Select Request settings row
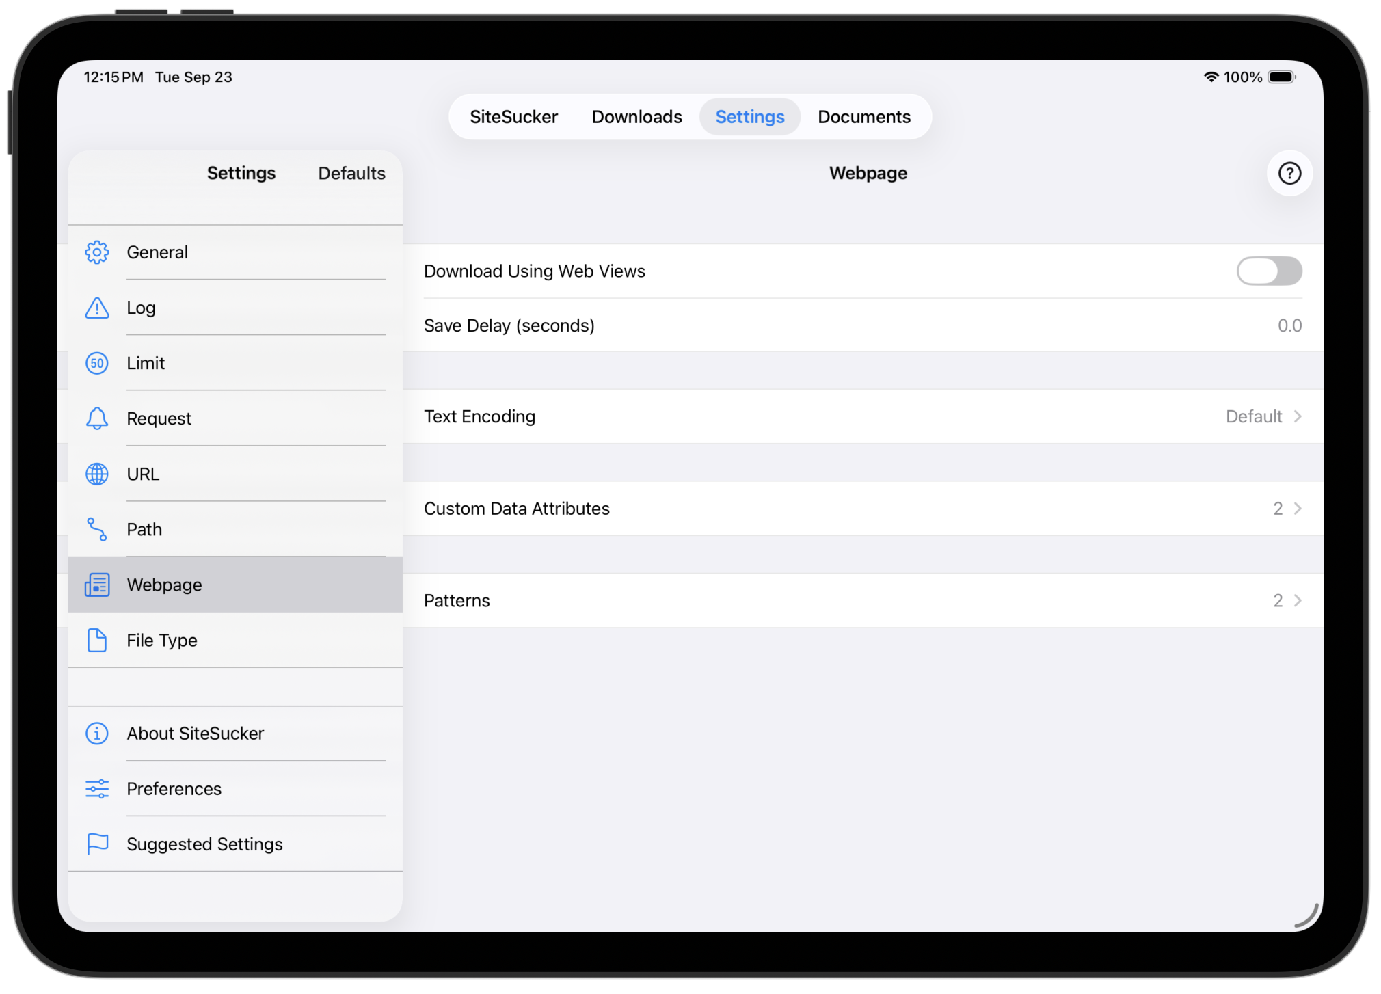The width and height of the screenshot is (1381, 994). point(235,418)
